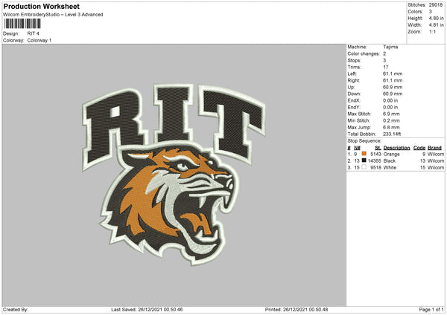Click the Min Stitch value 0.2 mm
The height and width of the screenshot is (315, 447).
point(391,120)
